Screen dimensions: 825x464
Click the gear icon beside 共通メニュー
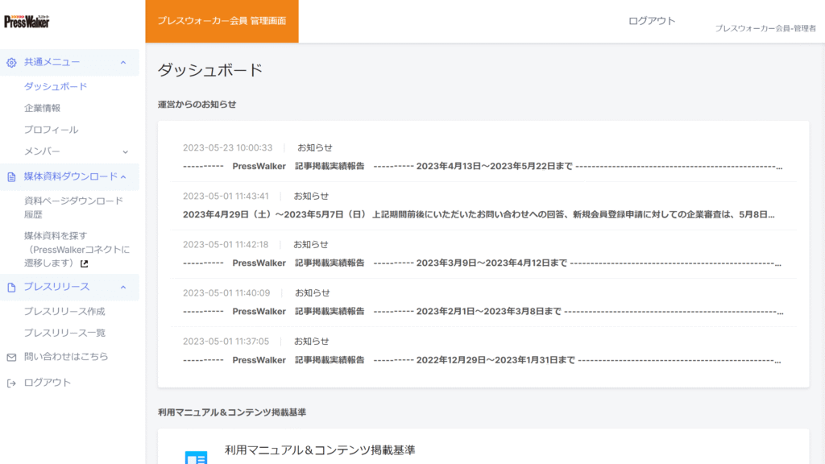click(10, 61)
